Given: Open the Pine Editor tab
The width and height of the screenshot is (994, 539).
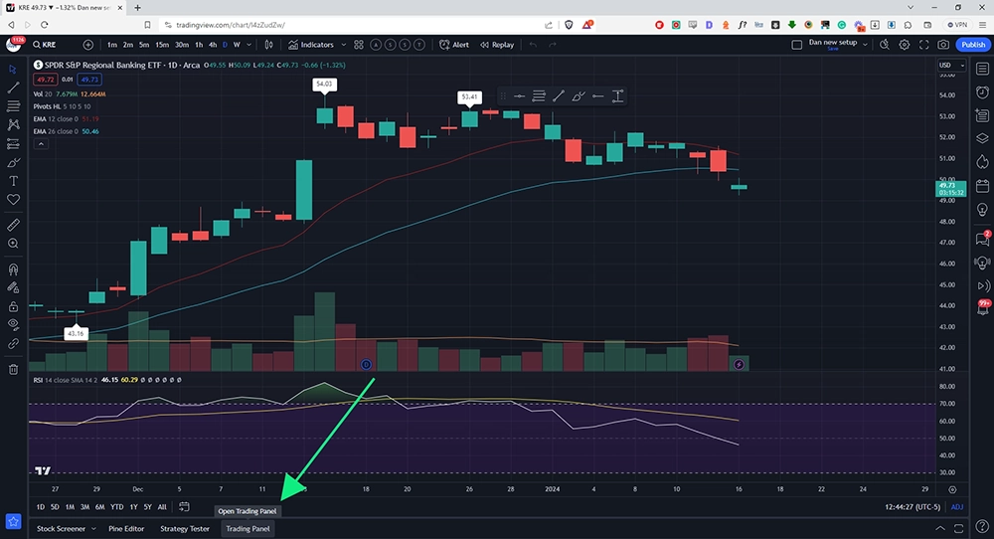Looking at the screenshot, I should click(126, 529).
